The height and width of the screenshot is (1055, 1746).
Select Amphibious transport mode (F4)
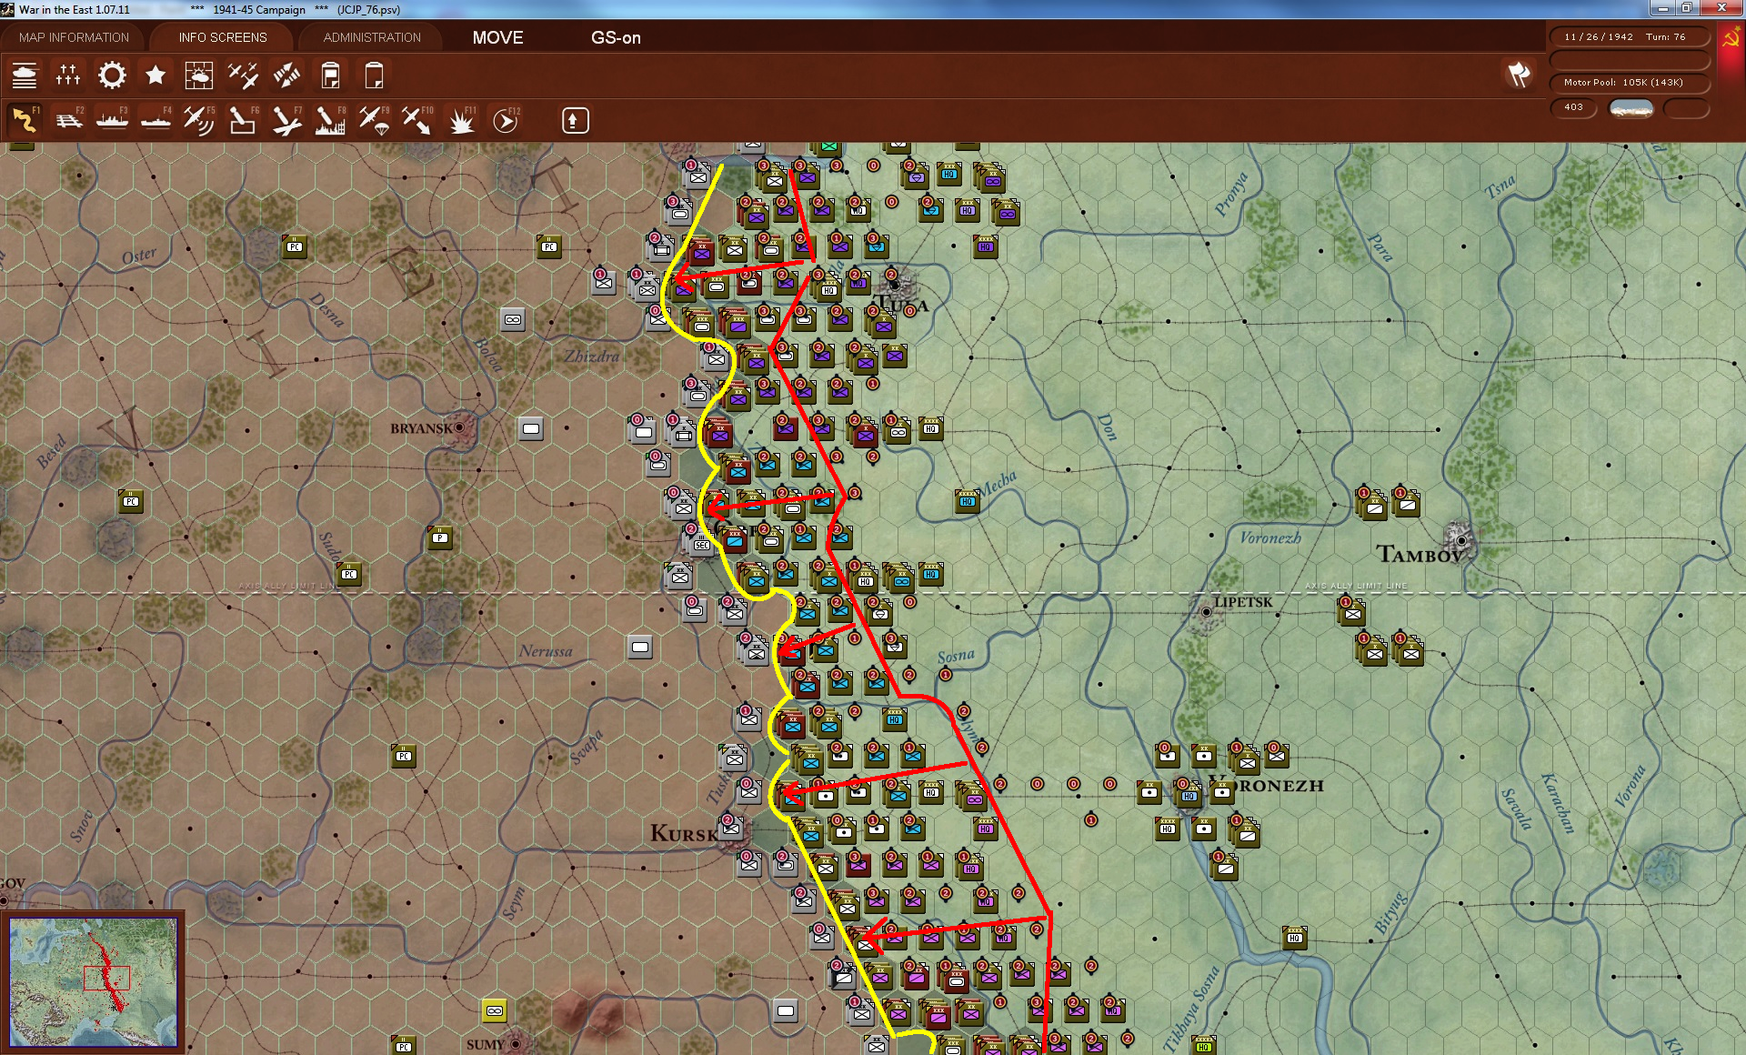[156, 120]
